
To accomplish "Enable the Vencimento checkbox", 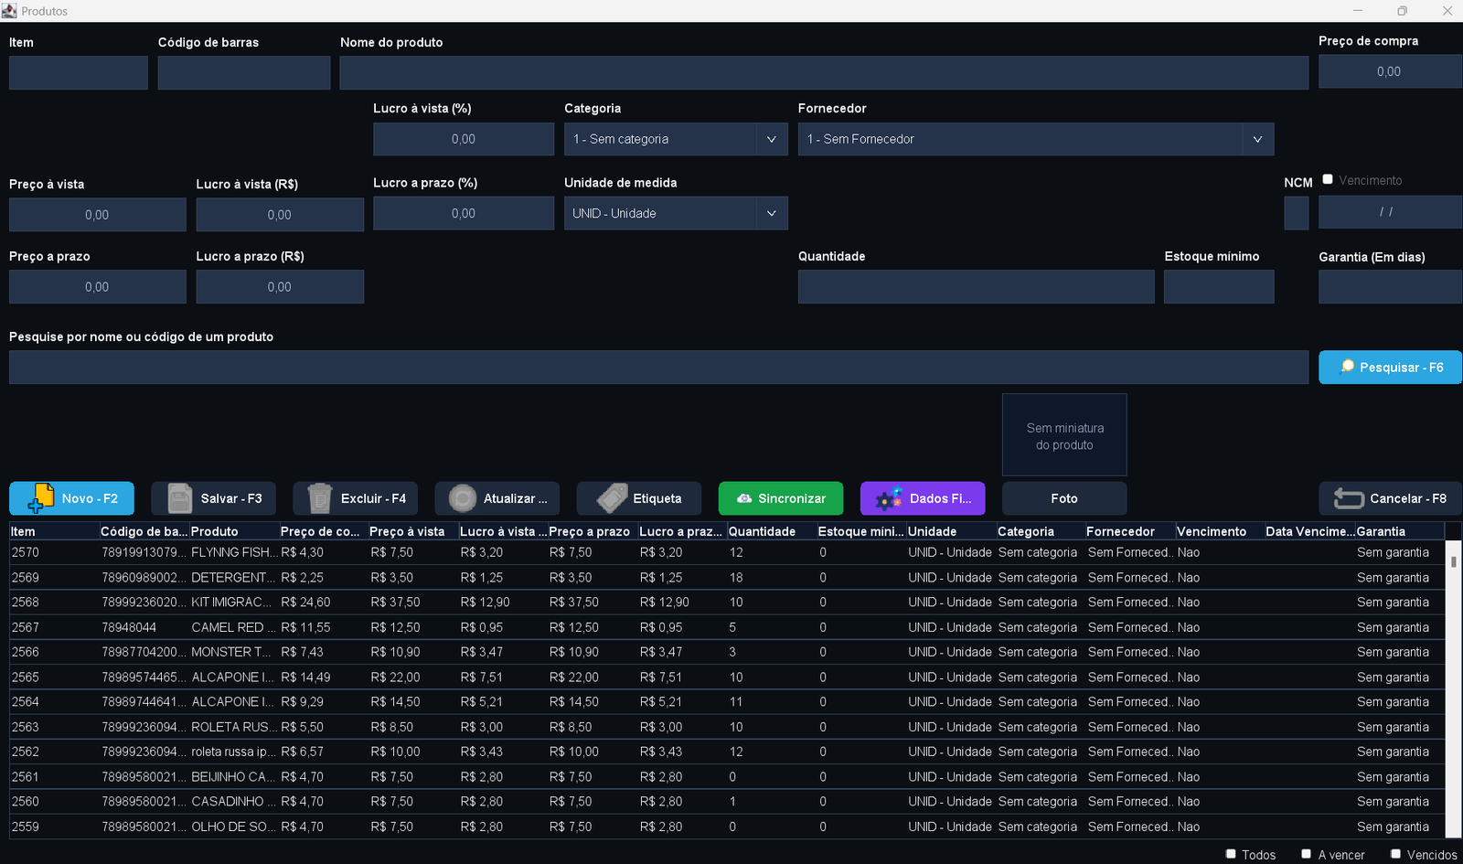I will 1328,179.
